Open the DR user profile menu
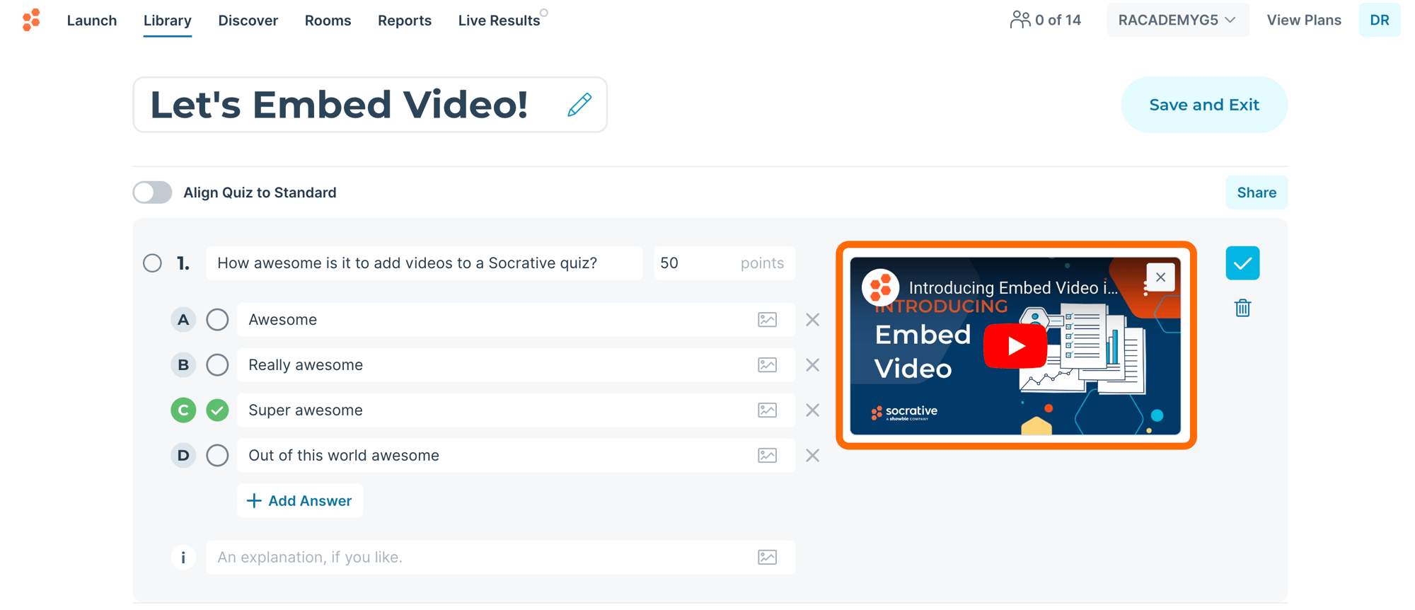 [x=1380, y=20]
